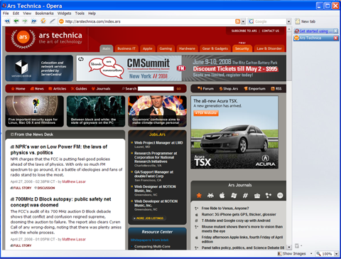This screenshot has height=259, width=341.
Task: Open the Show Images dropdown arrow
Action: coord(311,253)
